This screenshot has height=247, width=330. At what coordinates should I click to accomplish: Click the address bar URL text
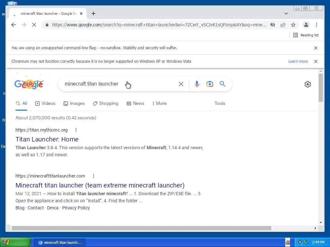coord(159,25)
